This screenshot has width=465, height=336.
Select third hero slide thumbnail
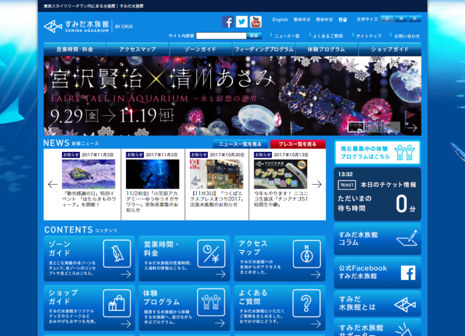point(392,127)
